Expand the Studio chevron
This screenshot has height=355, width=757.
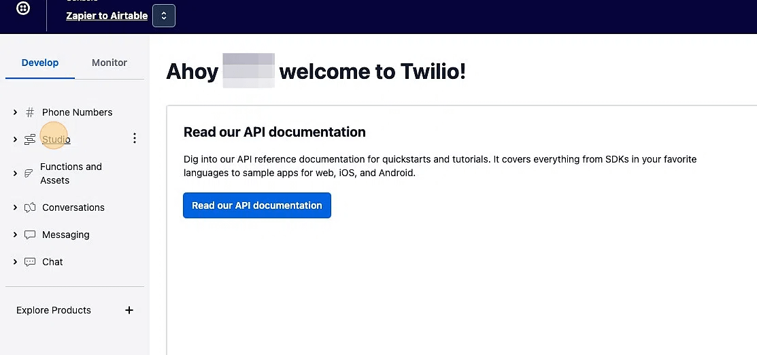(15, 139)
